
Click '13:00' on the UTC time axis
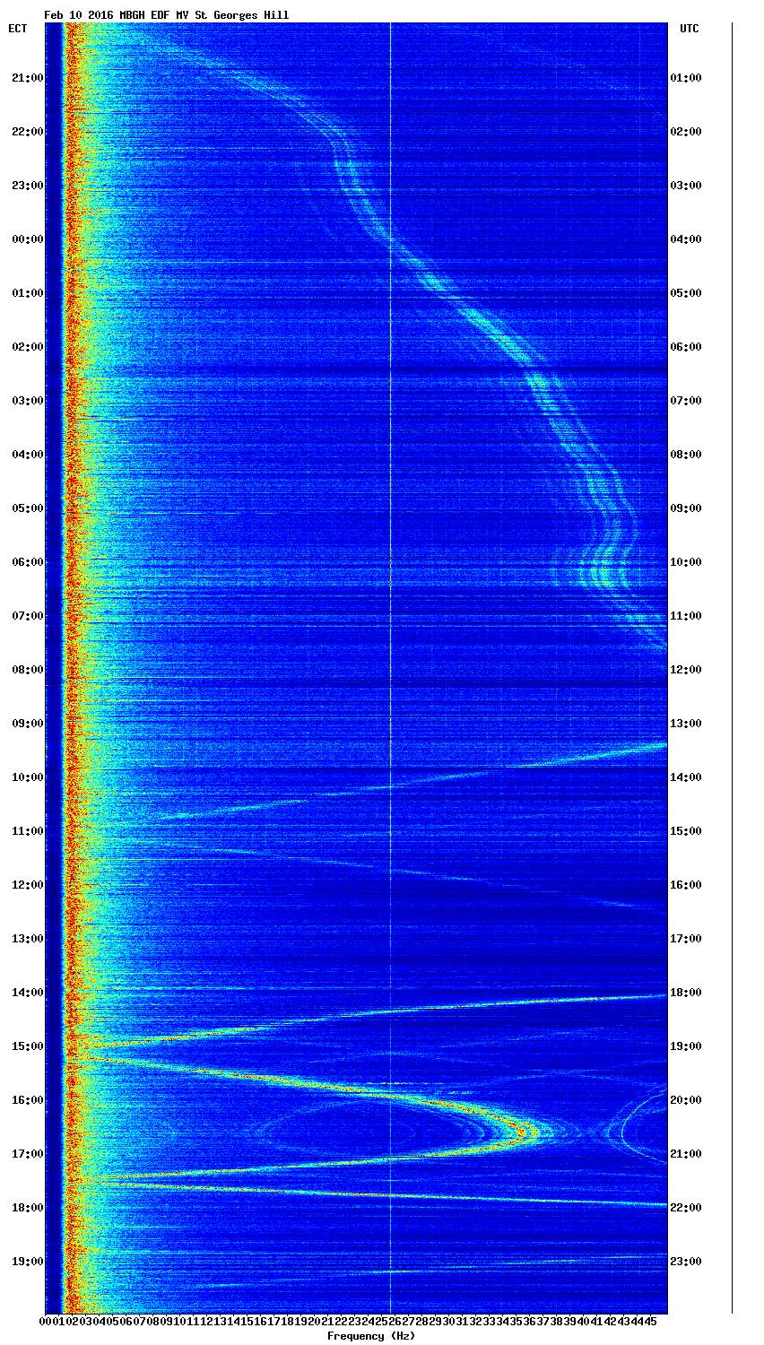(x=686, y=724)
